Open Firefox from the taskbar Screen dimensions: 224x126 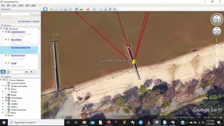coord(109,123)
